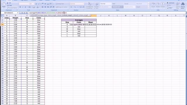Align cell text to the right

coord(48,7)
